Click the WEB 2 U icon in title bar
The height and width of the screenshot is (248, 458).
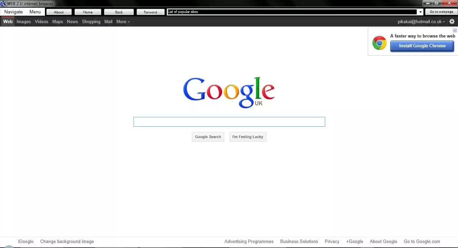pyautogui.click(x=3, y=3)
